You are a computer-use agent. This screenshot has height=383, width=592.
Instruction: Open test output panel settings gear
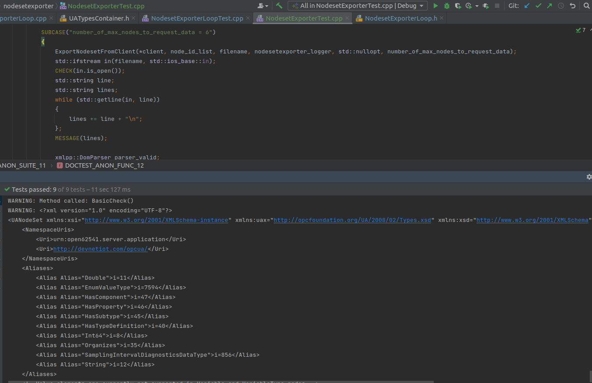pyautogui.click(x=589, y=177)
